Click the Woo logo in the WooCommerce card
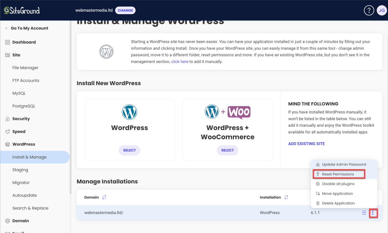 239,112
